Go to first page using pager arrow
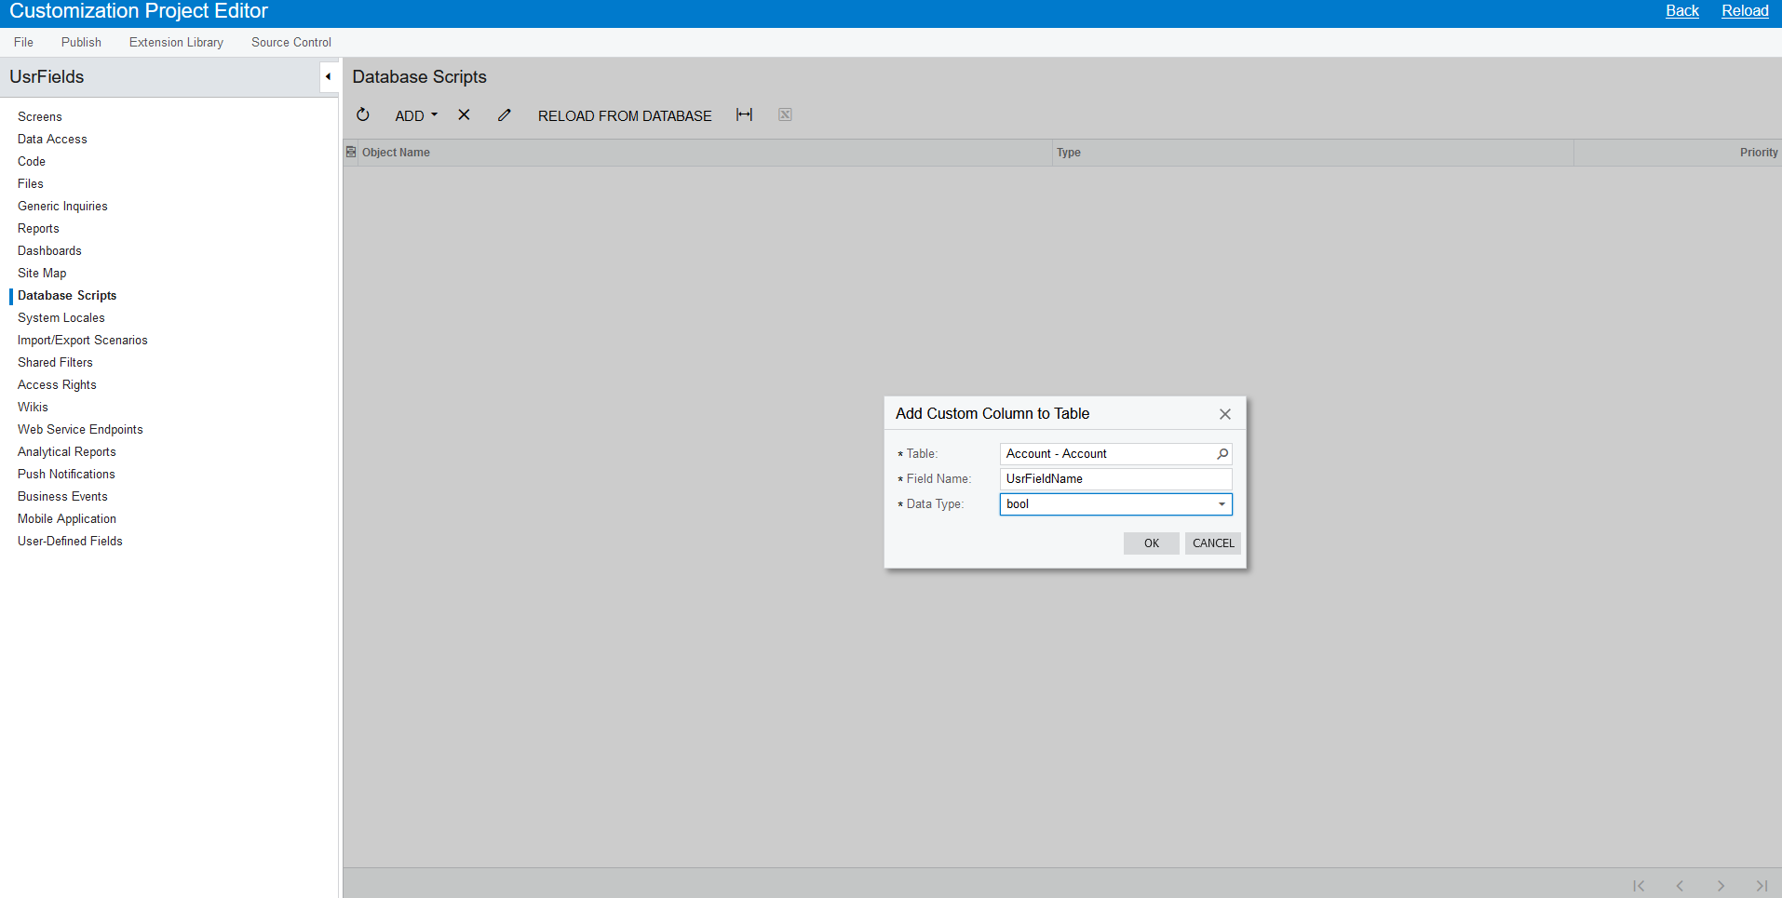Screen dimensions: 1782x898 click(x=1639, y=885)
